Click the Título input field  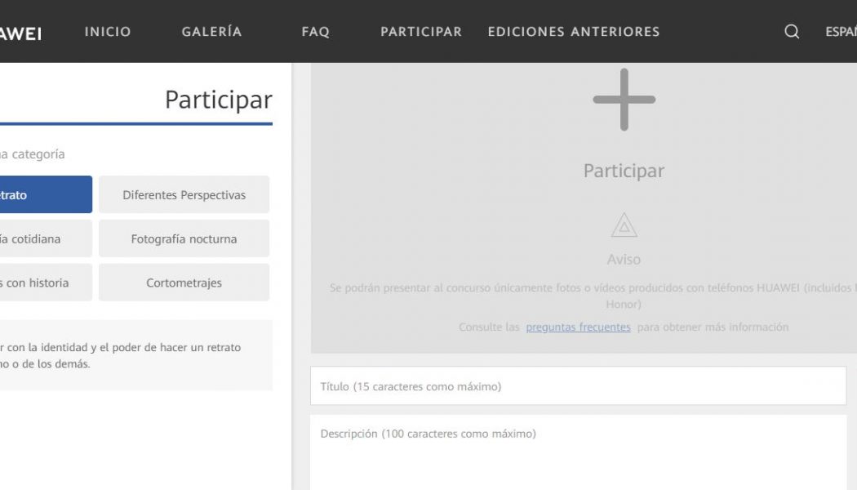pos(578,385)
